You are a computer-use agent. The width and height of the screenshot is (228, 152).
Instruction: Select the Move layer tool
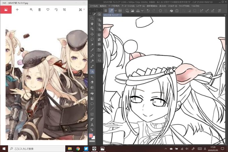point(92,34)
